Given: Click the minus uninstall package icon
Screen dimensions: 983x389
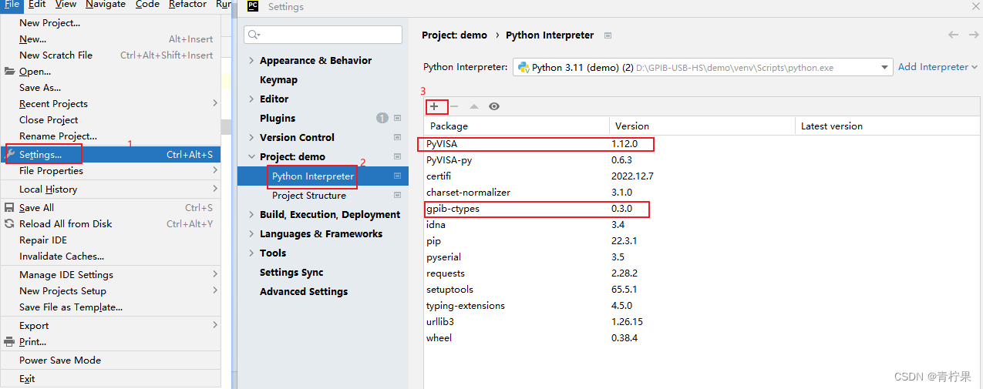Looking at the screenshot, I should point(454,106).
